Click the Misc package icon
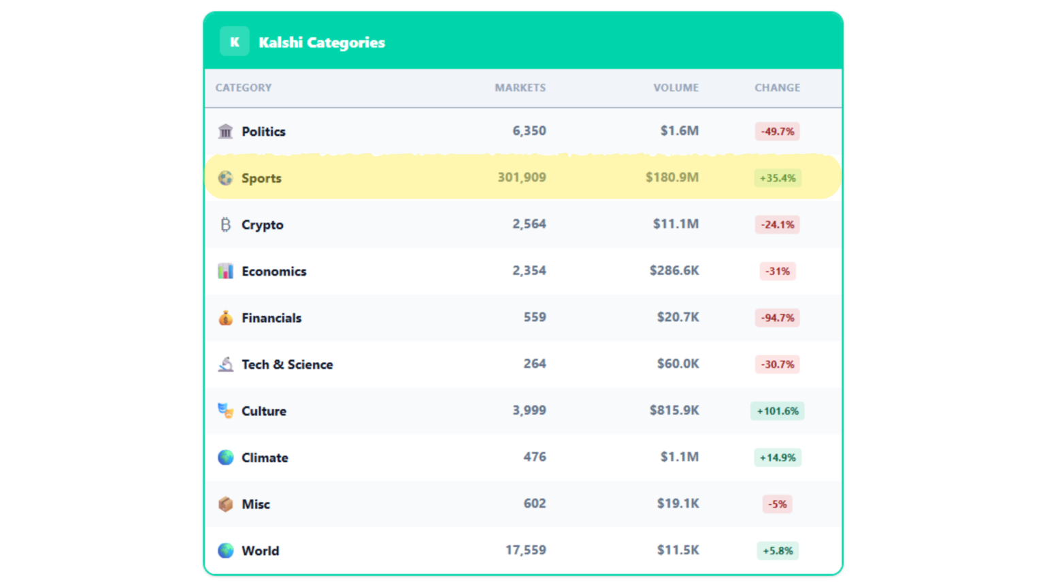 pos(225,503)
